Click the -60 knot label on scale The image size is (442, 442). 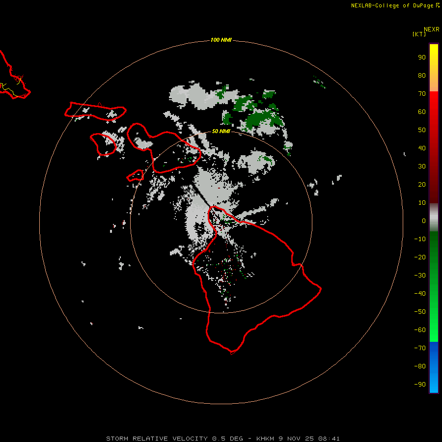[420, 330]
